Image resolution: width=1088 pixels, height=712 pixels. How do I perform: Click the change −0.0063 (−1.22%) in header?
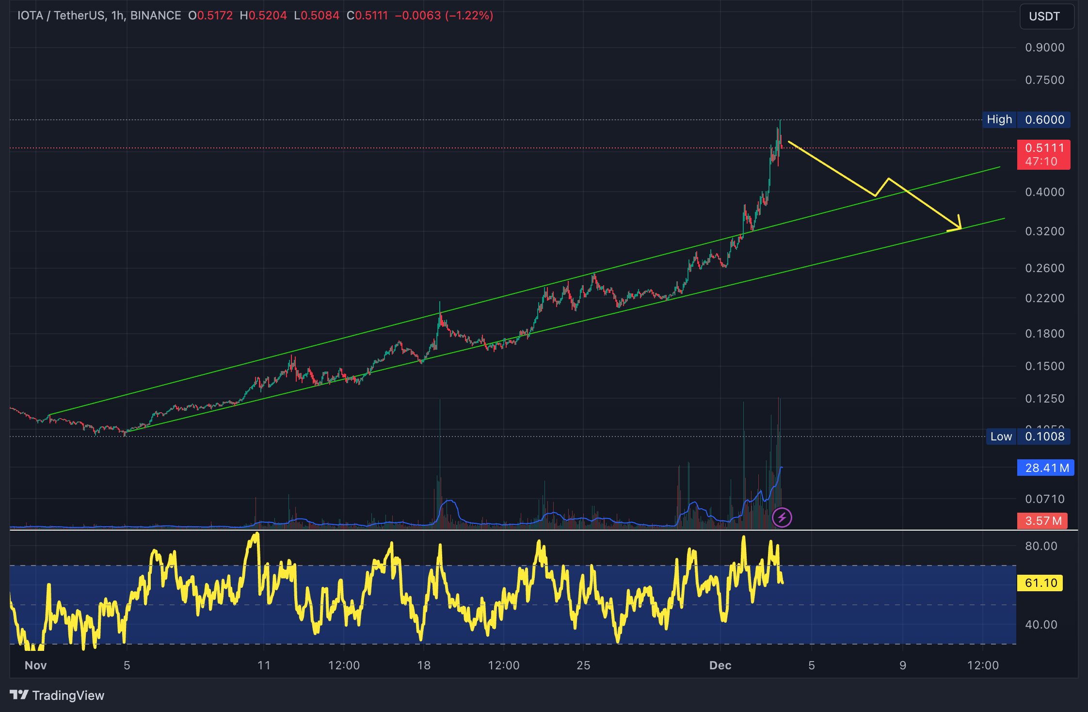[444, 16]
